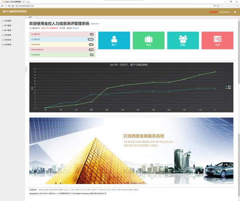Open the fourth pink appeal-review tasks row
The width and height of the screenshot is (240, 201).
pyautogui.click(x=62, y=49)
